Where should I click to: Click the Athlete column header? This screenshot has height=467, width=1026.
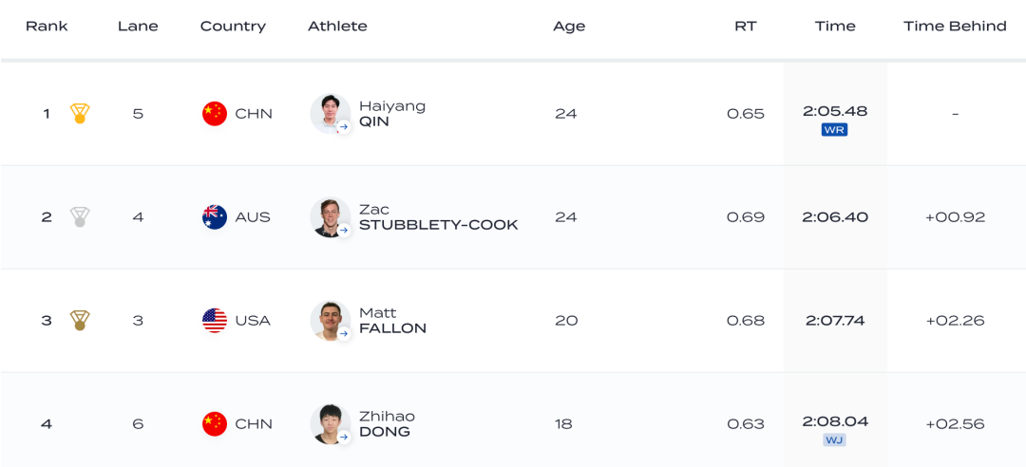[x=337, y=27]
